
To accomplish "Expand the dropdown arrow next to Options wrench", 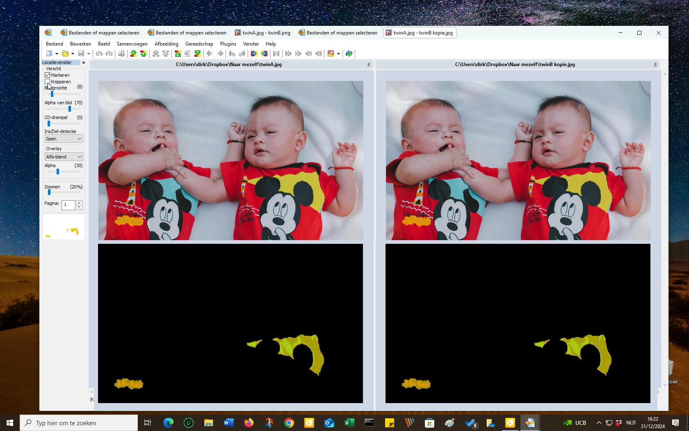I will click(x=338, y=53).
